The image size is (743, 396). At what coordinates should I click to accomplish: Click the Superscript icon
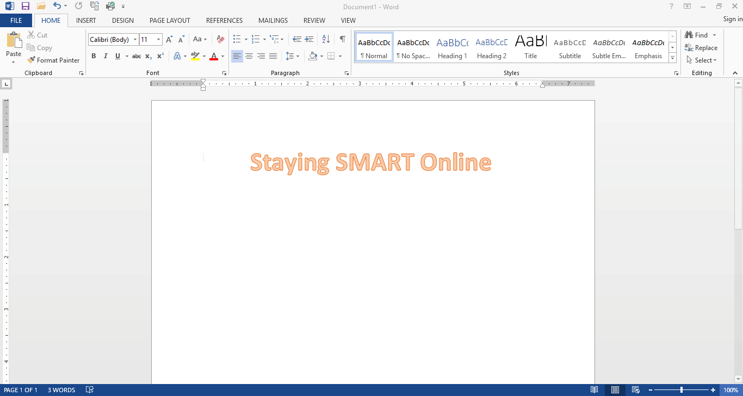click(160, 56)
